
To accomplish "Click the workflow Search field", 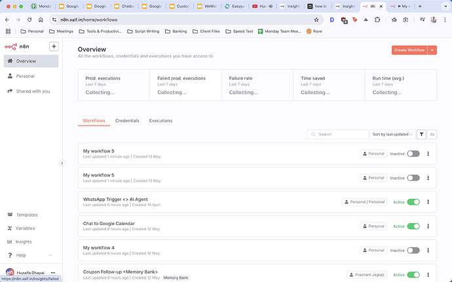I will 337,134.
